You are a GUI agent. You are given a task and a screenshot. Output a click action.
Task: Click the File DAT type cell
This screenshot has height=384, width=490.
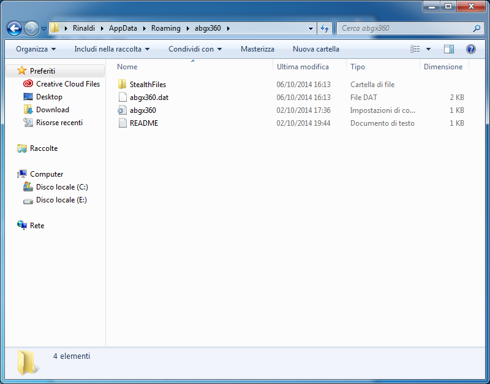pos(364,98)
